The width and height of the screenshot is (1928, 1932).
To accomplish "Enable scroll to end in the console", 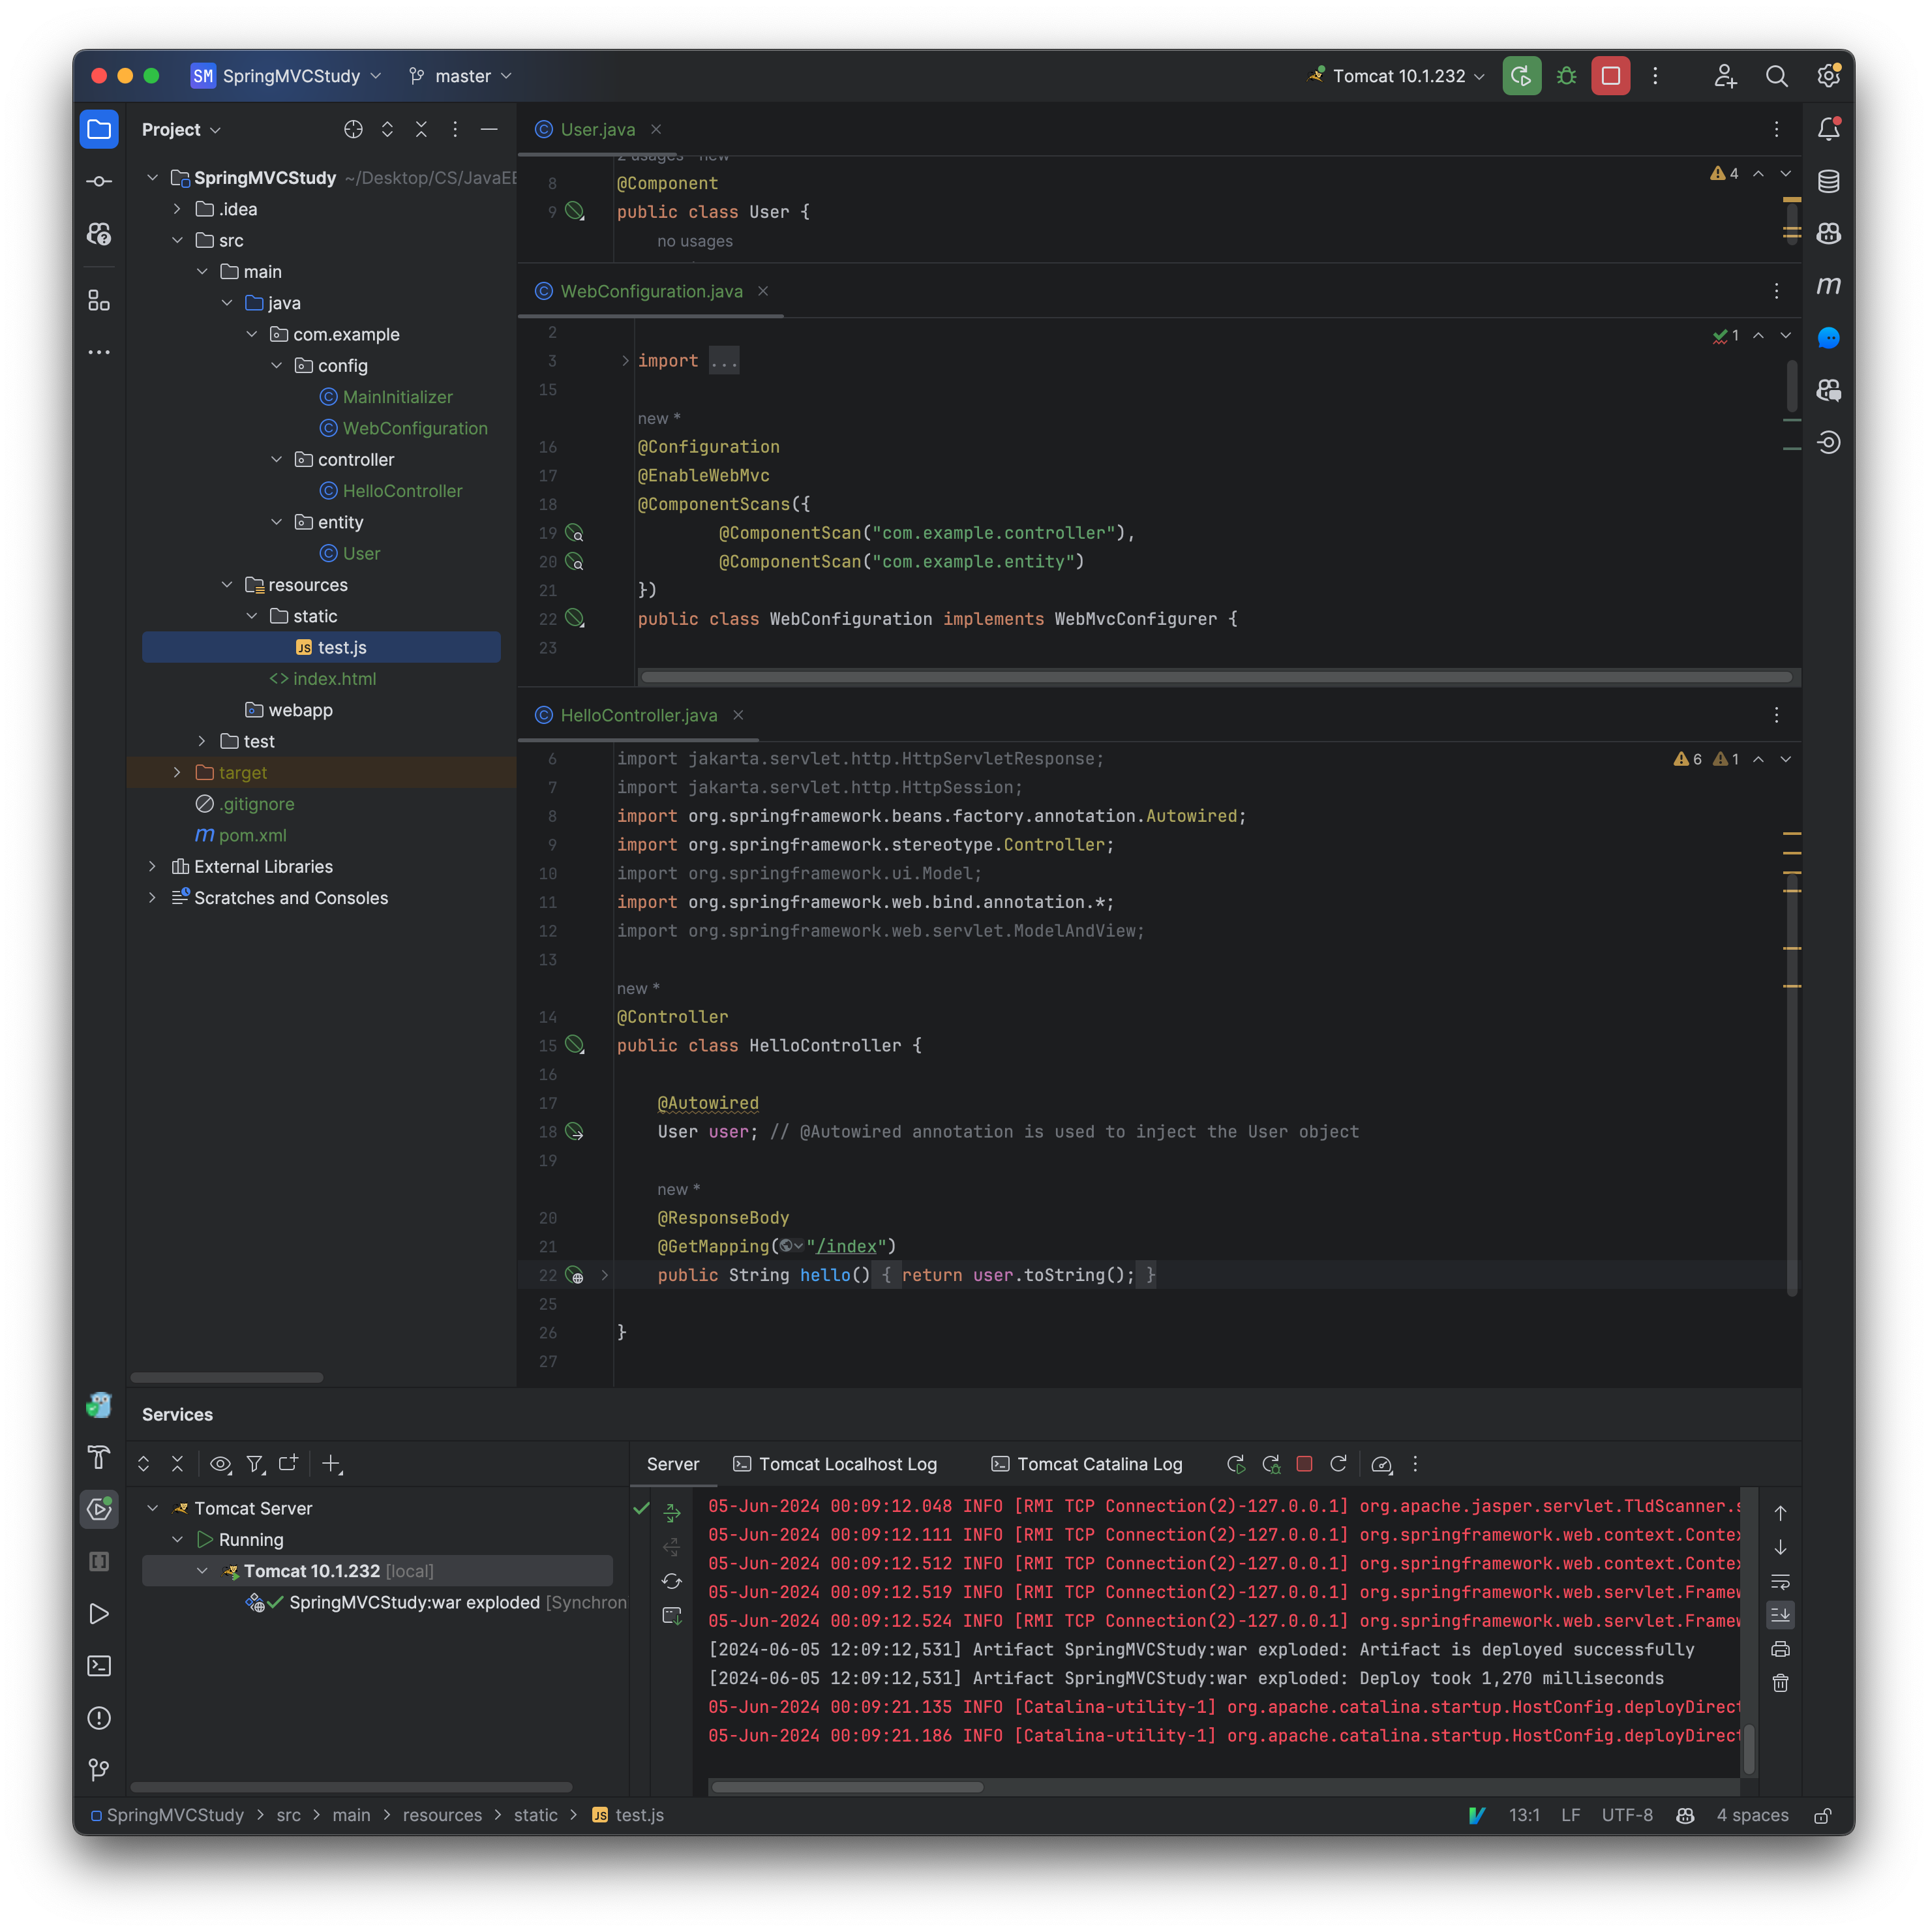I will click(x=1780, y=1614).
